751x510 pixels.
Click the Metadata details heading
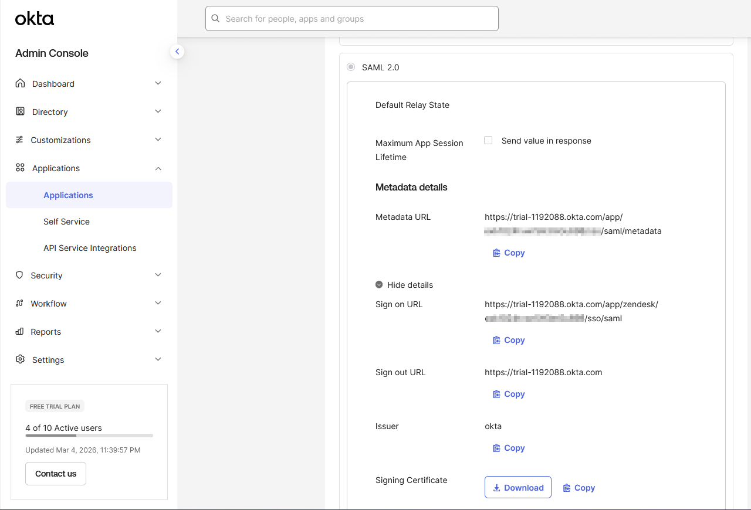coord(411,188)
